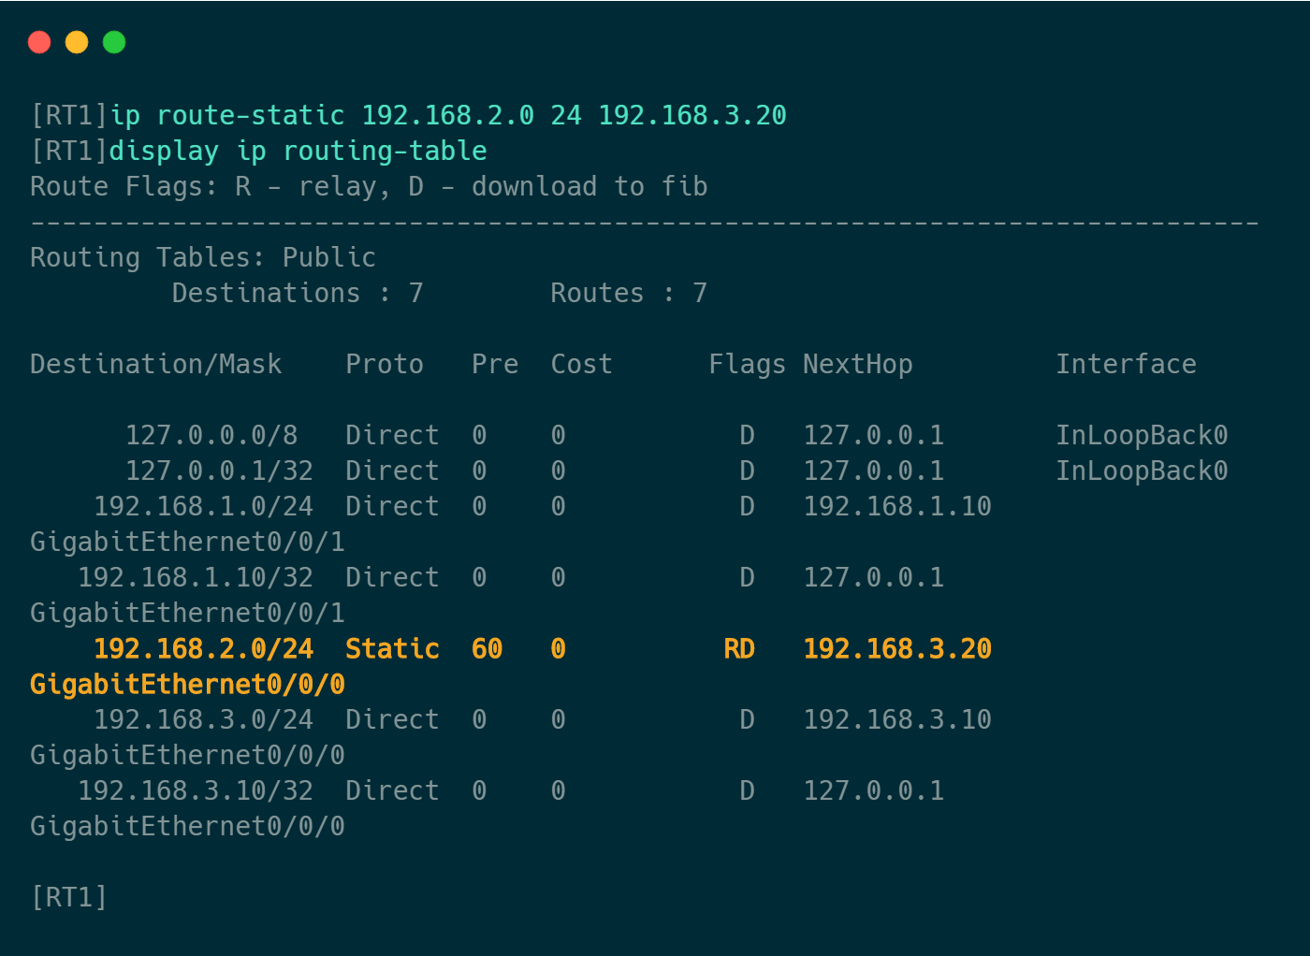
Task: Click the 192.168.1.0/24 destination entry
Action: (x=203, y=506)
